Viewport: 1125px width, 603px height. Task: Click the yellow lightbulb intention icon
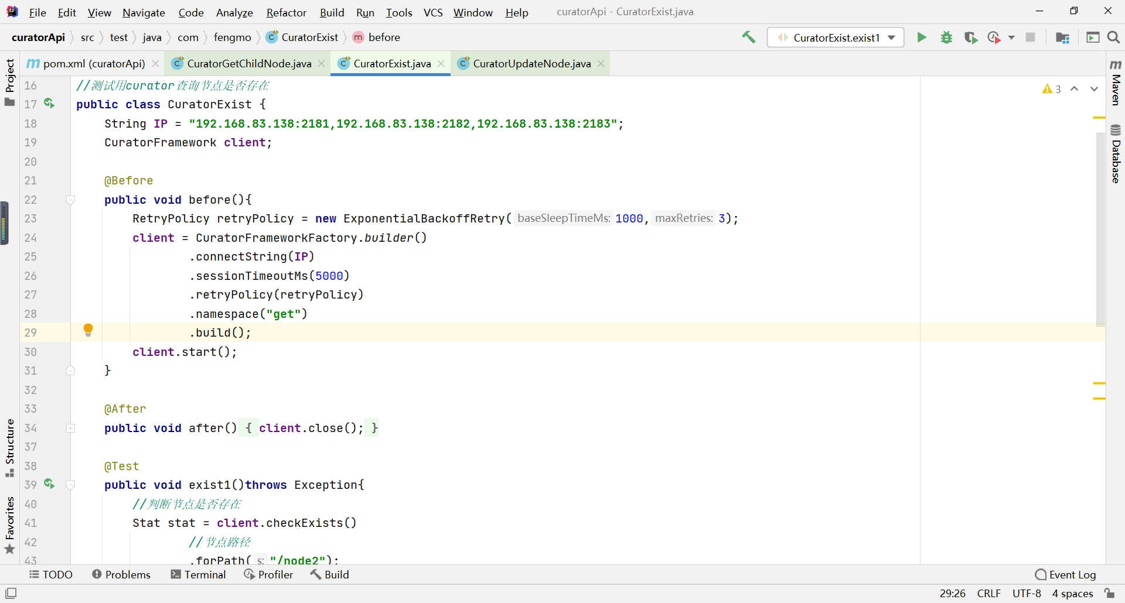point(88,330)
